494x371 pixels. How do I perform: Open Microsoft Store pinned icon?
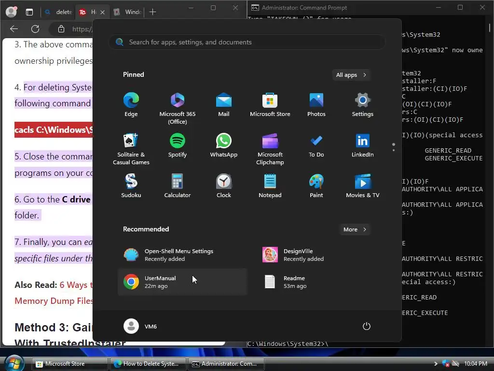pos(270,105)
